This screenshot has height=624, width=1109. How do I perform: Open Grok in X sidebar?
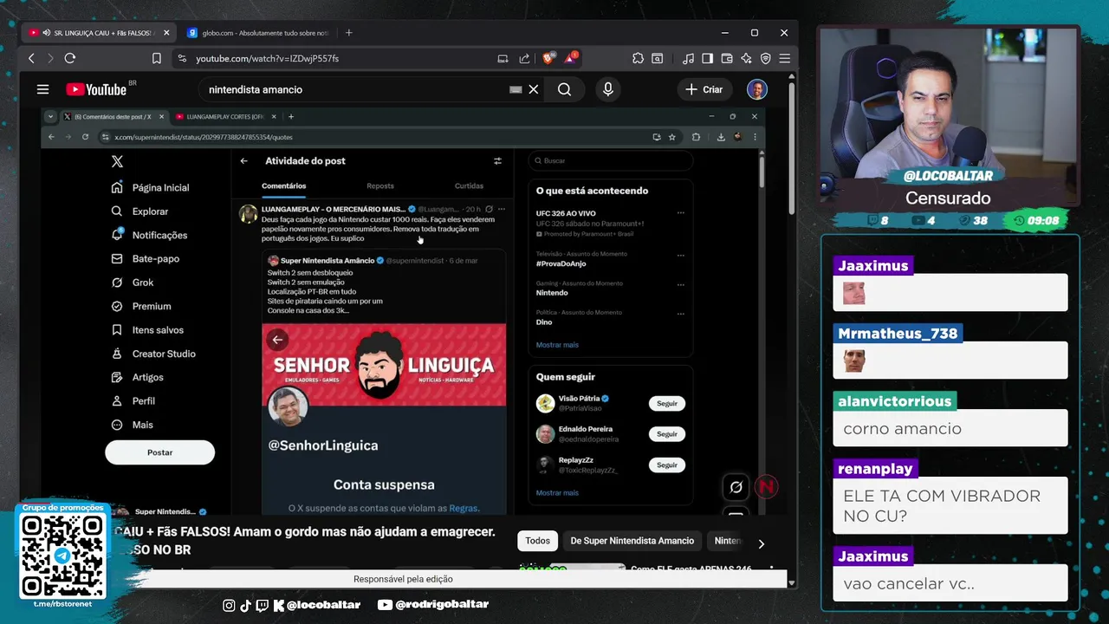(x=132, y=283)
